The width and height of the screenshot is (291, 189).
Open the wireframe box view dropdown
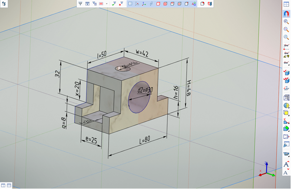(286, 98)
